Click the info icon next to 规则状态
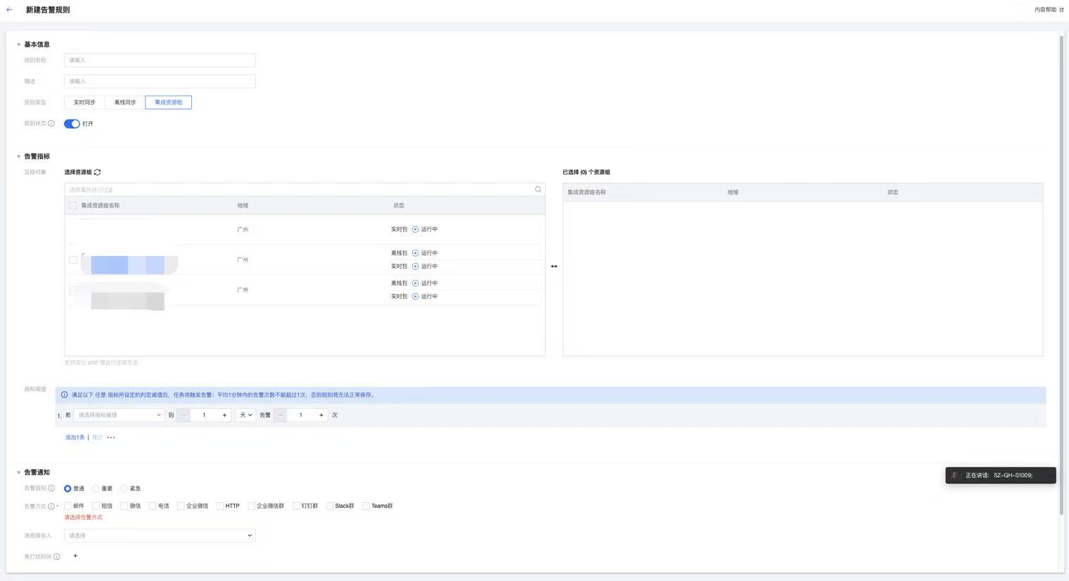The height and width of the screenshot is (581, 1069). 51,124
